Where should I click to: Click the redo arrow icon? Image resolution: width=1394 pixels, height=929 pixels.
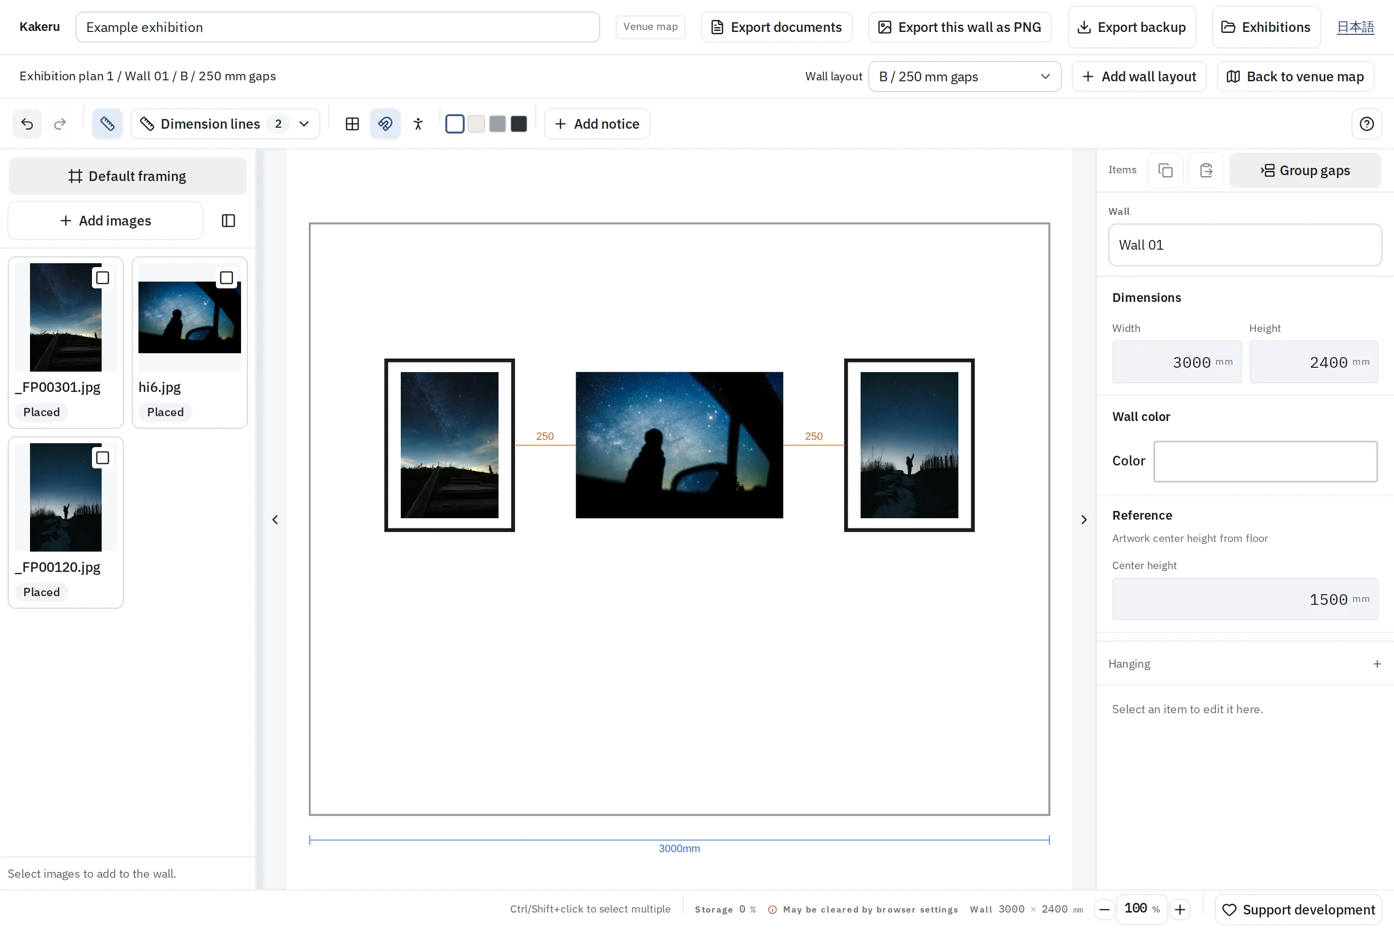60,124
